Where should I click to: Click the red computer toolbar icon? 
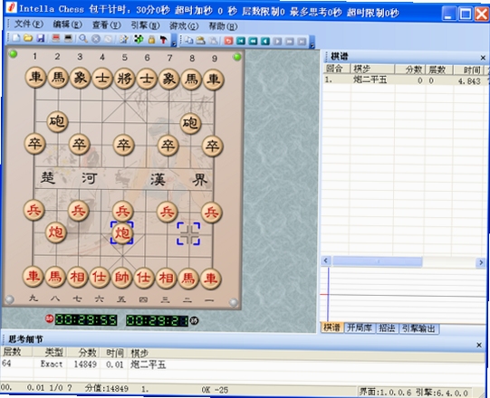pyautogui.click(x=56, y=39)
